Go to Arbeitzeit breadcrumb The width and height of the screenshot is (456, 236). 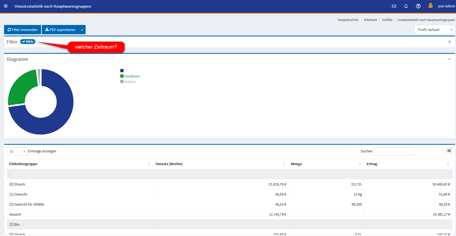[x=370, y=20]
